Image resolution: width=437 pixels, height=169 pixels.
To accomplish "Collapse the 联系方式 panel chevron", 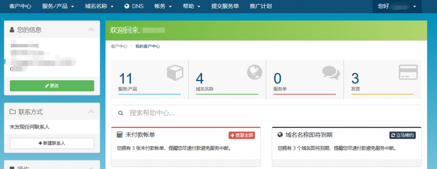I will coord(91,112).
